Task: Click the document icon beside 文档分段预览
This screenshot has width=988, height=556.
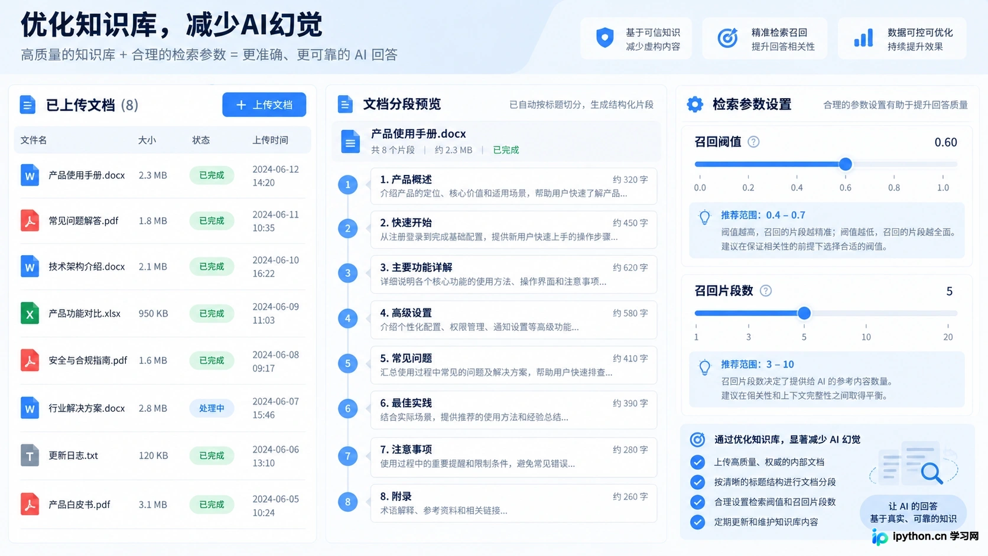Action: pos(345,105)
